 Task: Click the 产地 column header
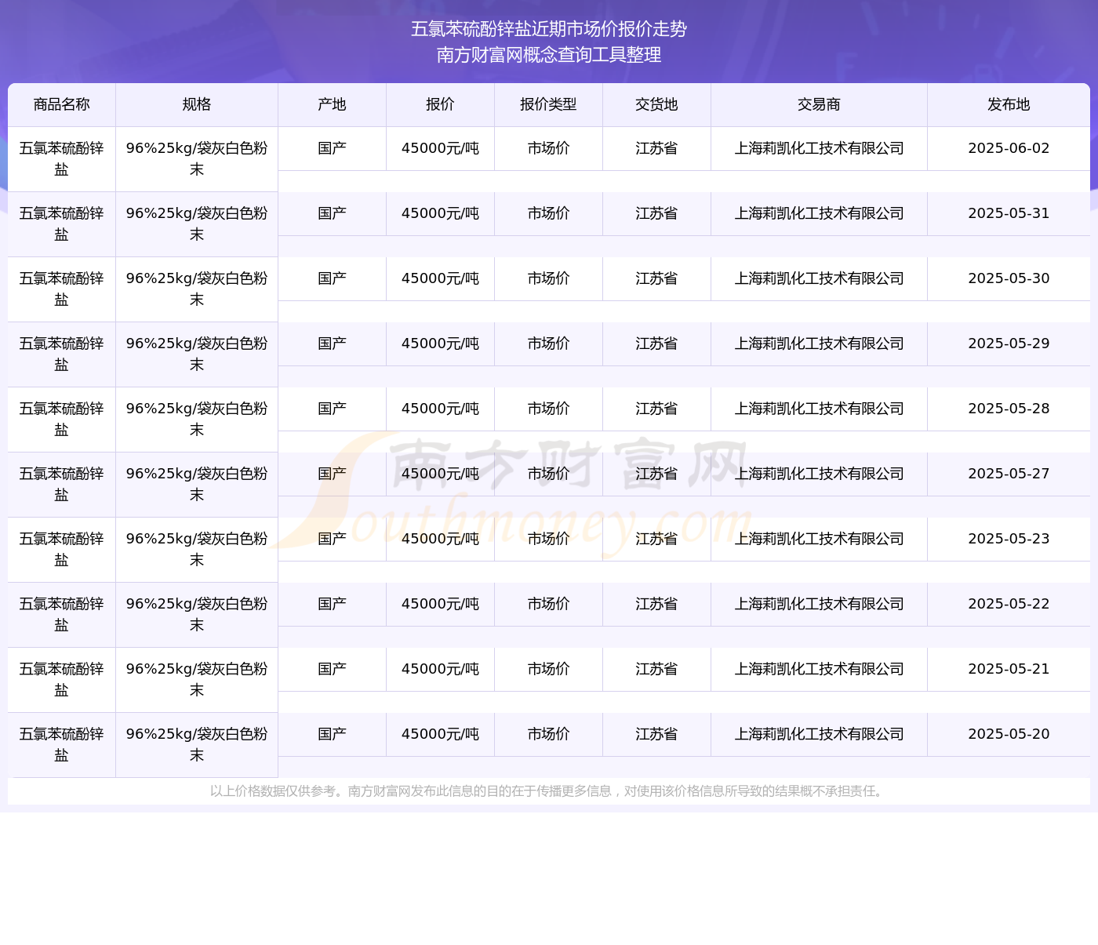click(x=333, y=104)
